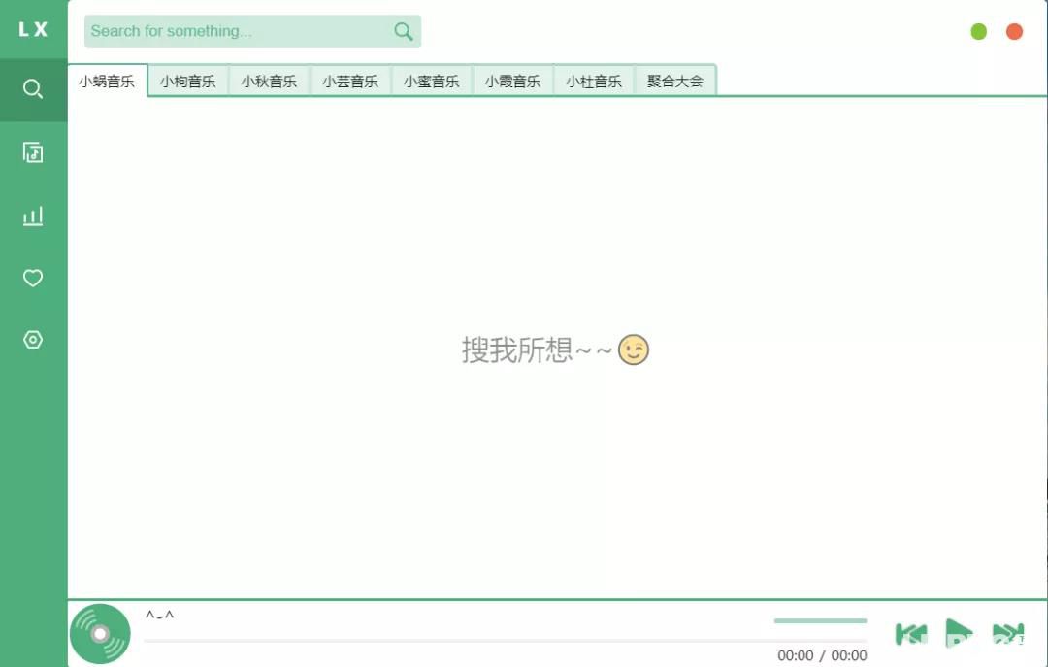The image size is (1048, 667).
Task: Open the settings hexagon icon
Action: tap(33, 340)
